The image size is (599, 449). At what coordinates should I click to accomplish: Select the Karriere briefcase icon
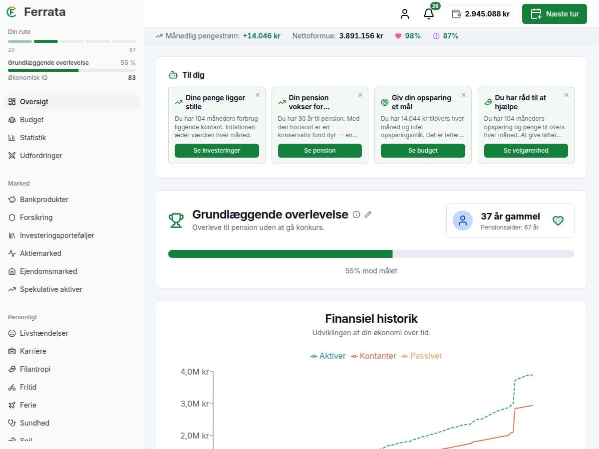(12, 351)
